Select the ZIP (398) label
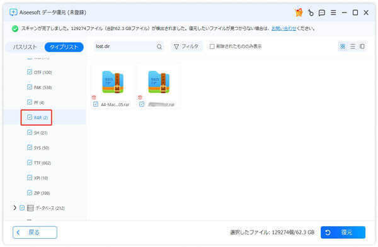 [x=42, y=193]
